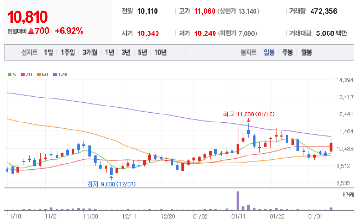Click the +6.92% change value
This screenshot has height=220, width=354.
[69, 31]
